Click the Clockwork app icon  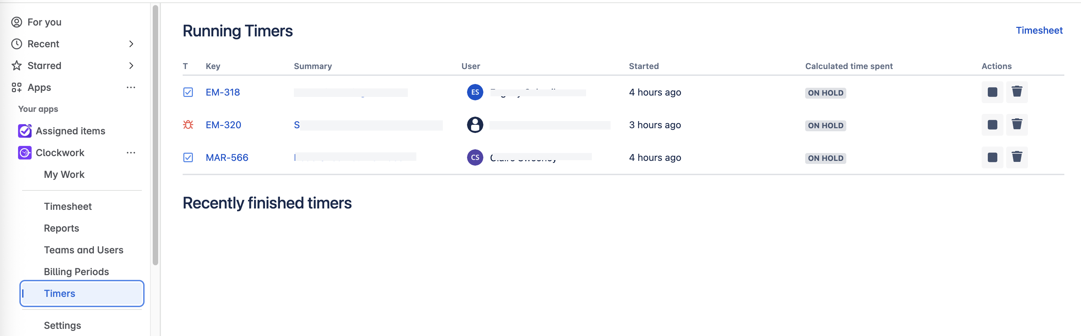[x=25, y=153]
